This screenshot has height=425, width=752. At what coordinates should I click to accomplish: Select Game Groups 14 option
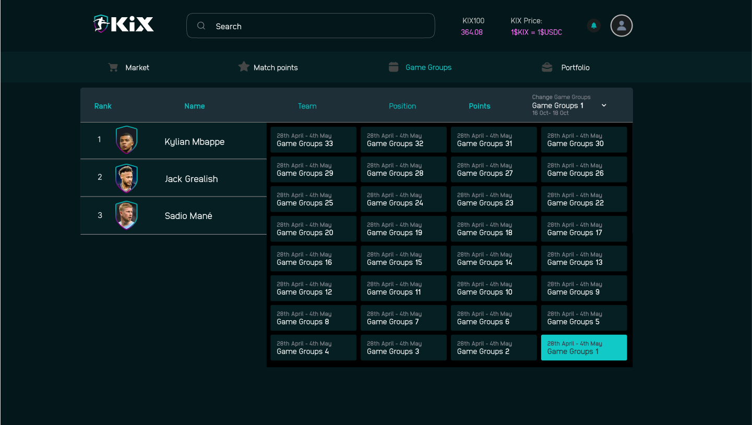point(494,259)
